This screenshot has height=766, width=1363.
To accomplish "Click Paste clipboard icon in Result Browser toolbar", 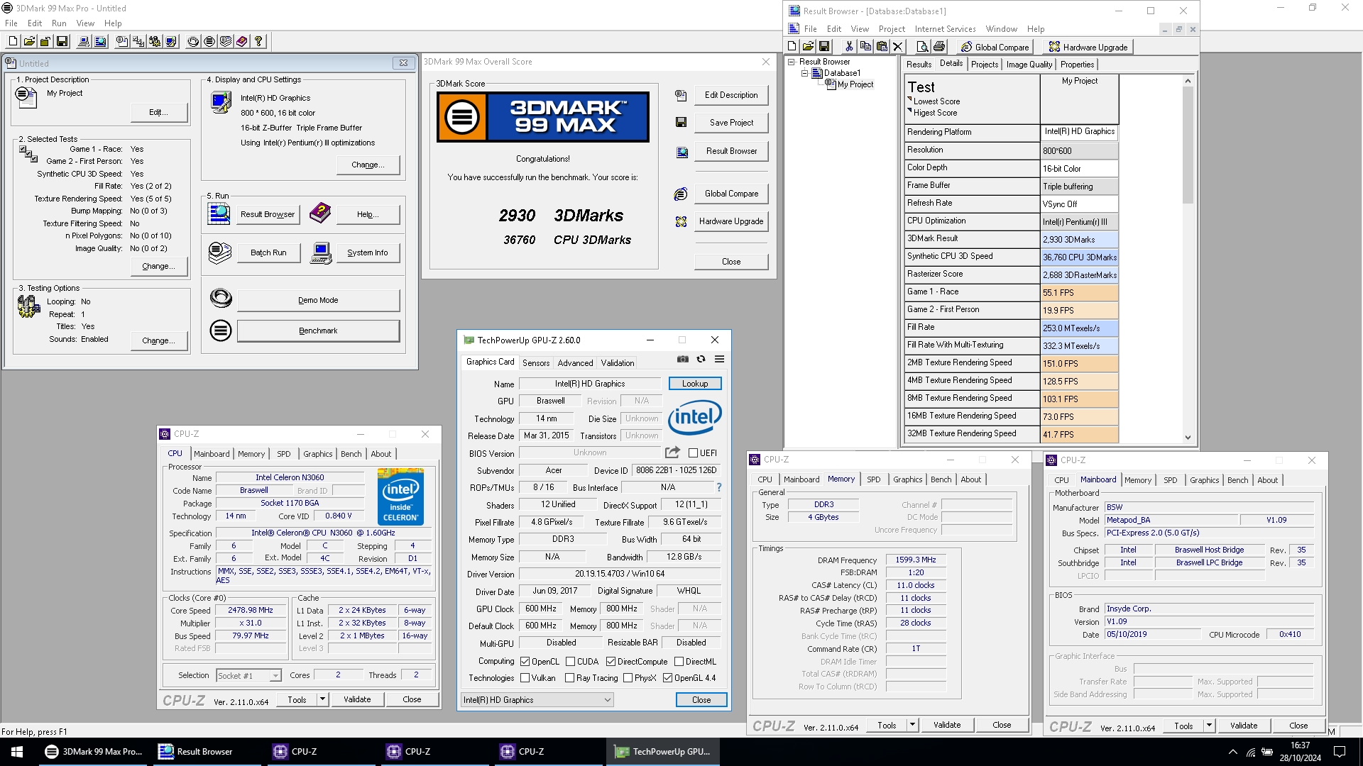I will (x=882, y=47).
